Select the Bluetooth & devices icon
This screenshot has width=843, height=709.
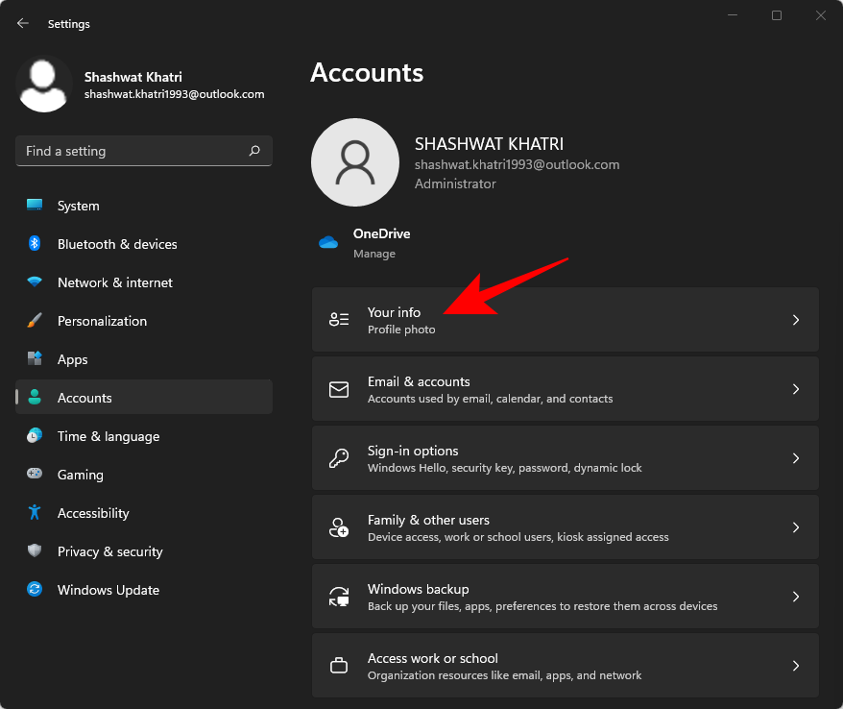click(x=34, y=244)
